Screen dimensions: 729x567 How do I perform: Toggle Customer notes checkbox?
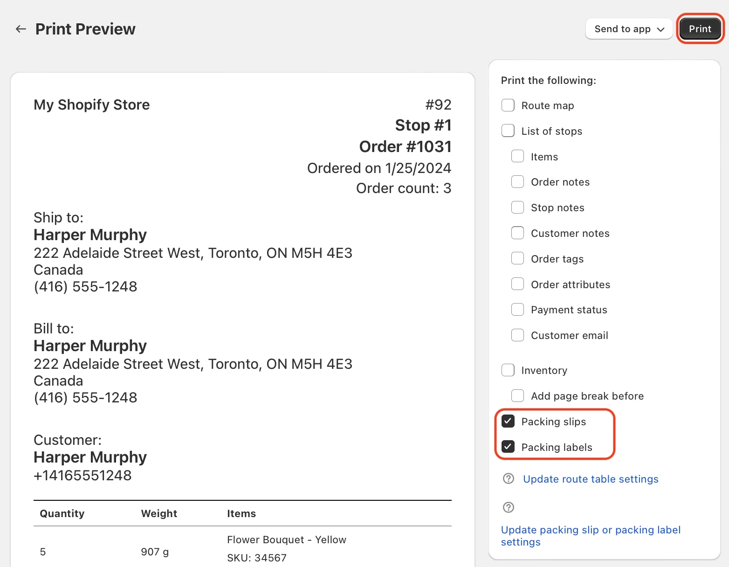tap(518, 233)
